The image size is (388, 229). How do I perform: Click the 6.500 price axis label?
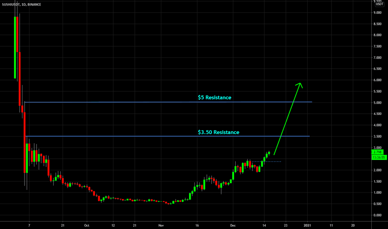(x=377, y=69)
